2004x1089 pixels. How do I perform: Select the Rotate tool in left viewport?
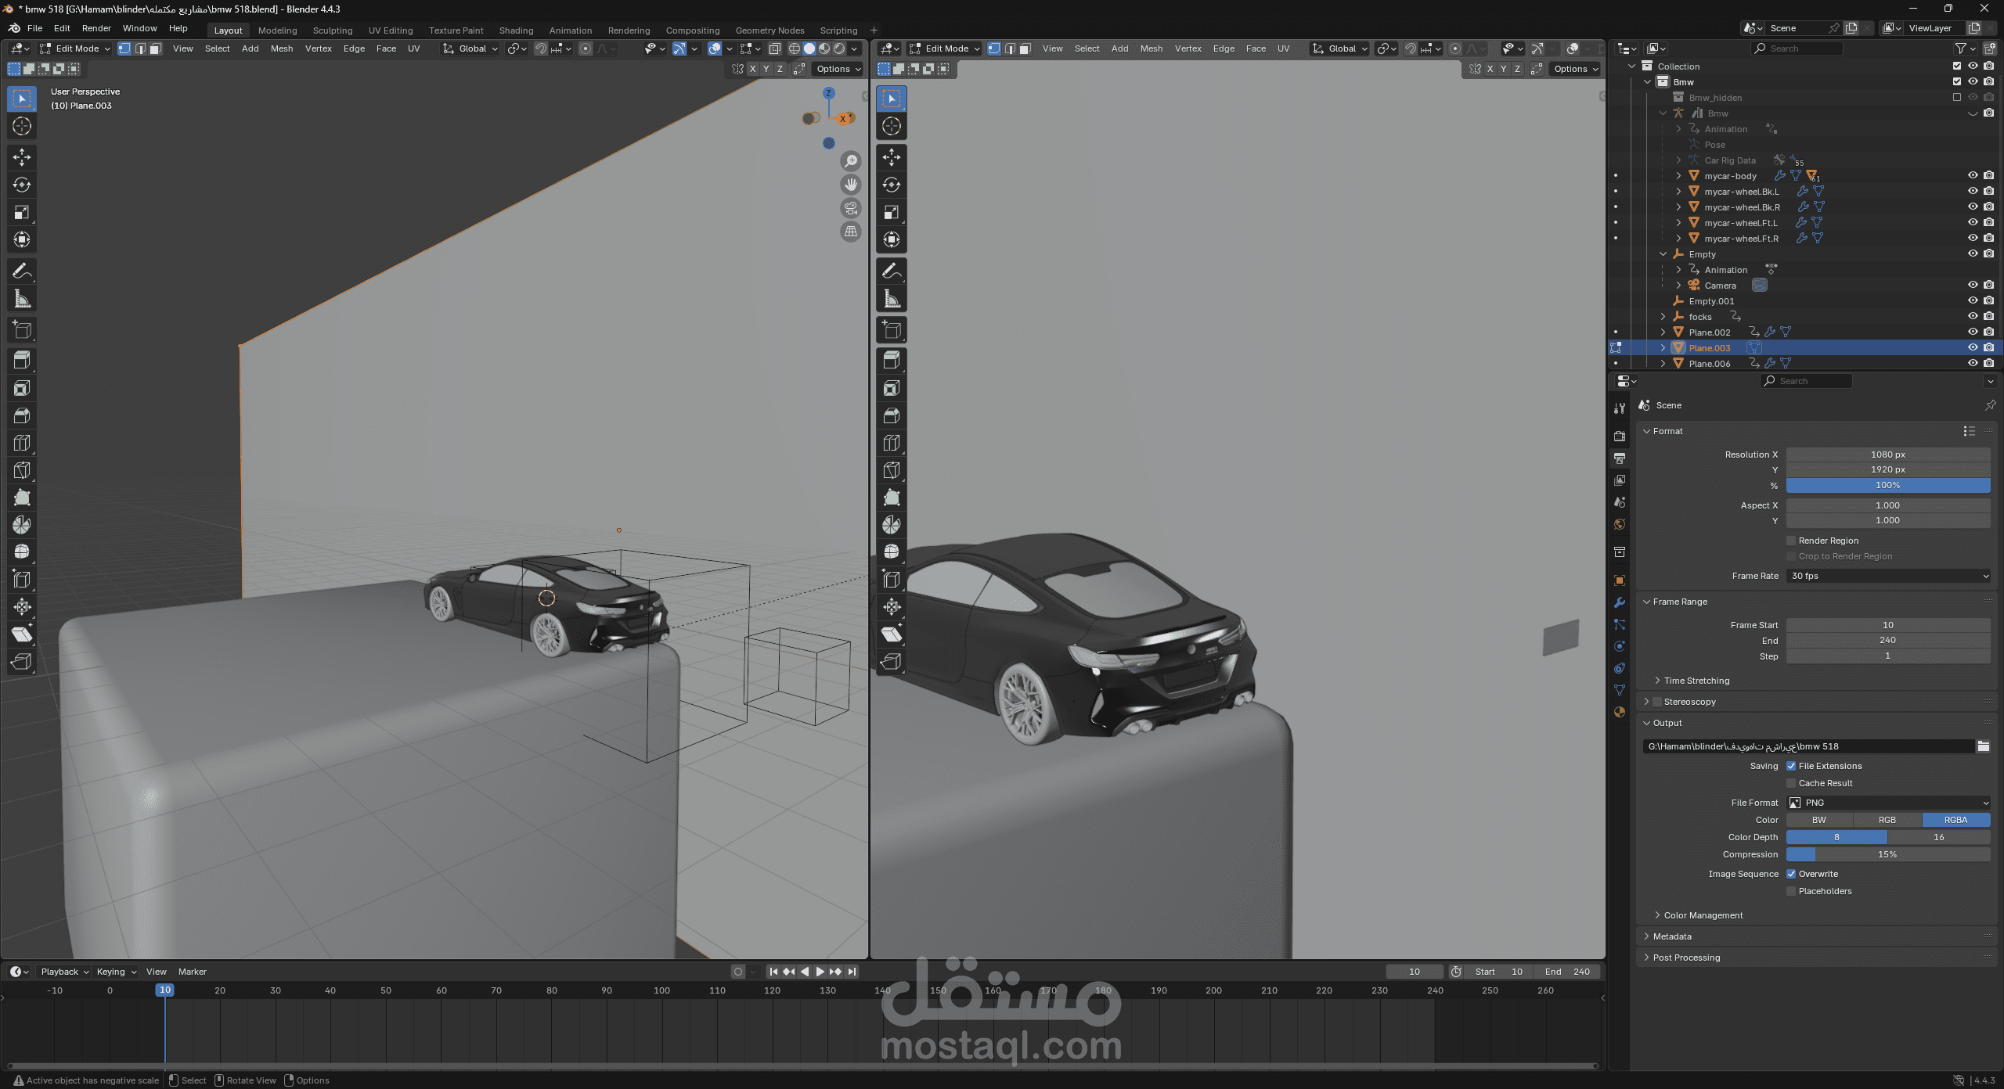[22, 185]
